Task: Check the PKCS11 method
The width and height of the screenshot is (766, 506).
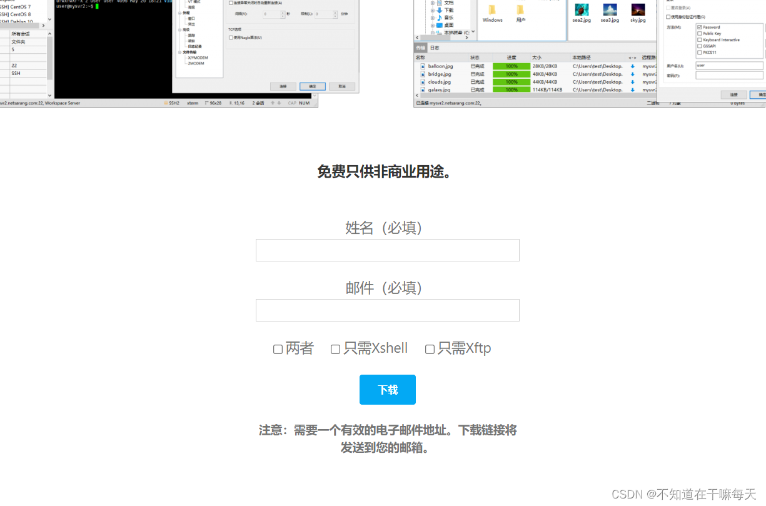Action: [x=699, y=53]
